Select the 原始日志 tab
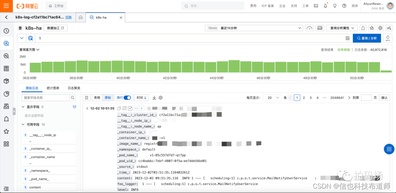The width and height of the screenshot is (396, 193). click(32, 88)
